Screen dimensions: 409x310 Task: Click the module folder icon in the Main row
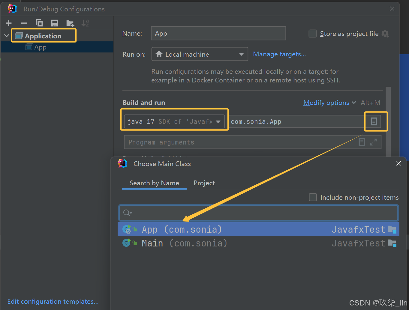392,243
